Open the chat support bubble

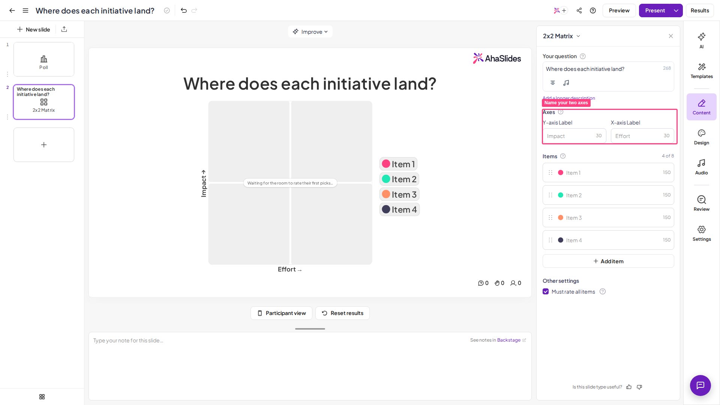click(x=700, y=385)
